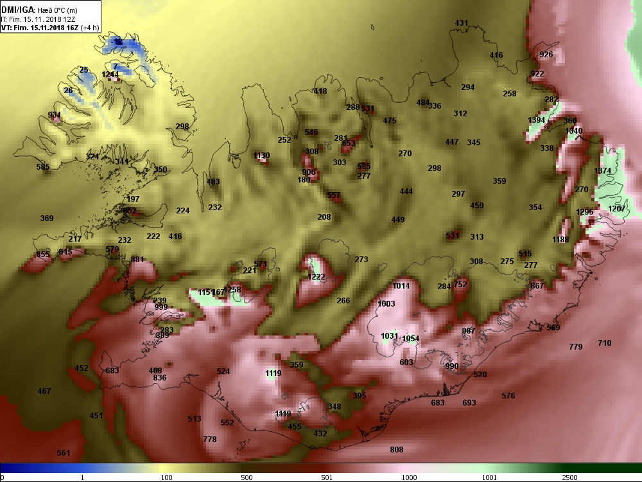The image size is (642, 482).
Task: Click the map value 475
Action: point(390,121)
